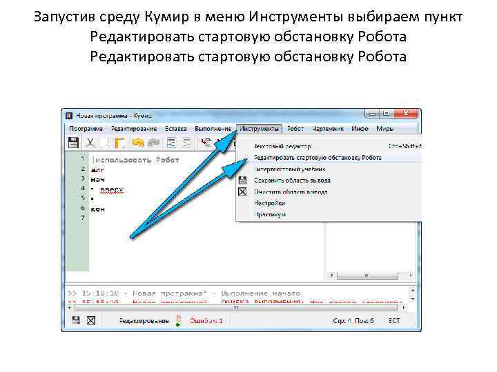Open the Робот menu
The image size is (497, 372).
295,129
